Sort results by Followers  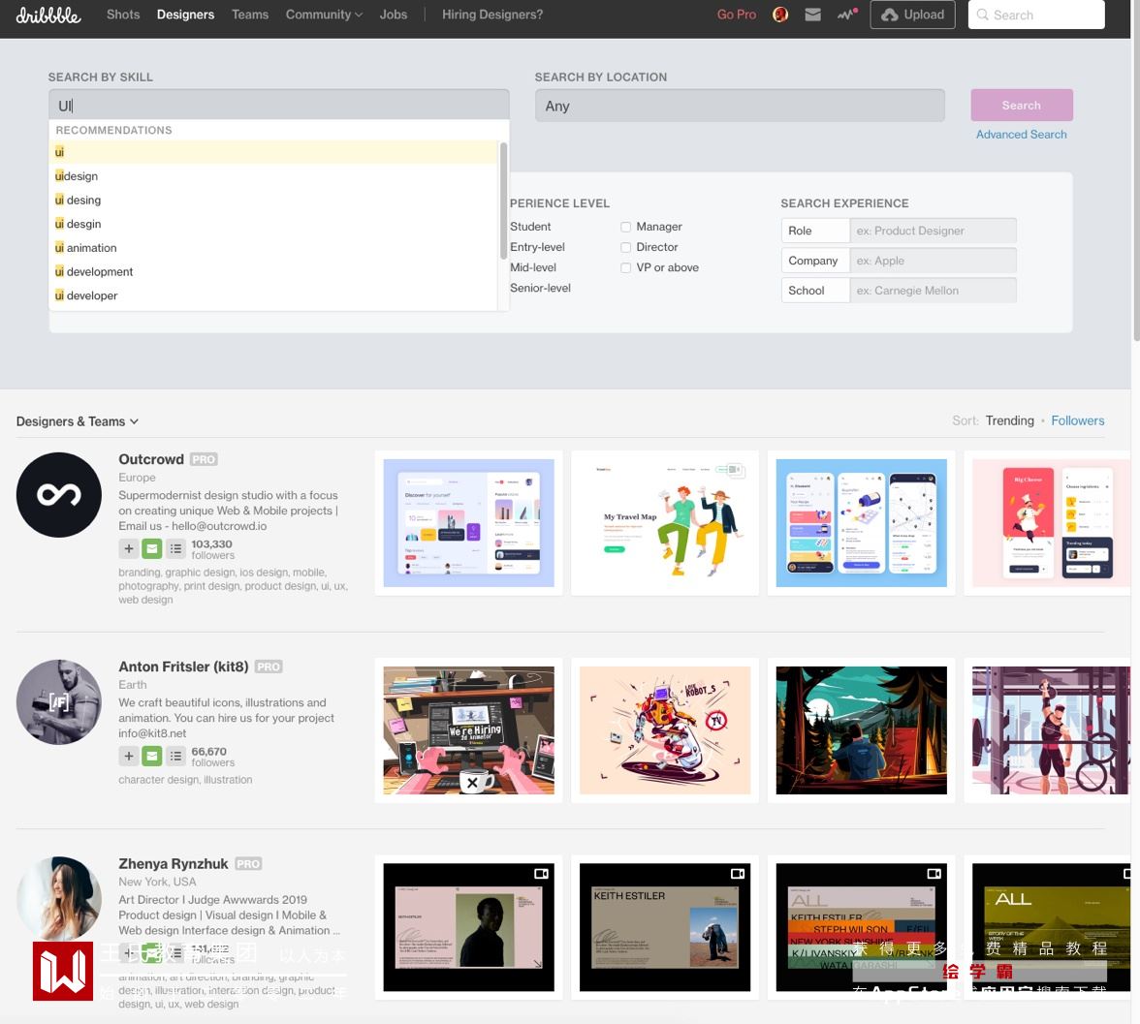(x=1078, y=420)
